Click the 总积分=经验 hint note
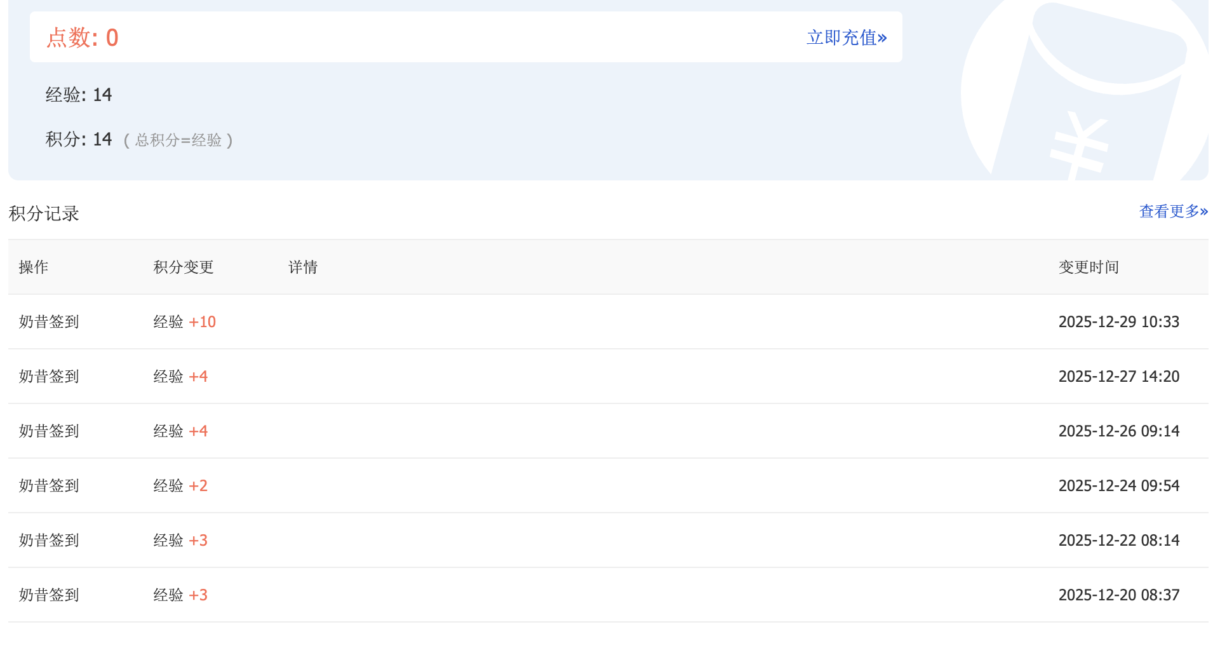This screenshot has width=1213, height=648. pyautogui.click(x=178, y=140)
